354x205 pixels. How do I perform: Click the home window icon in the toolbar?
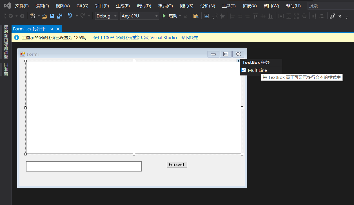(x=206, y=16)
